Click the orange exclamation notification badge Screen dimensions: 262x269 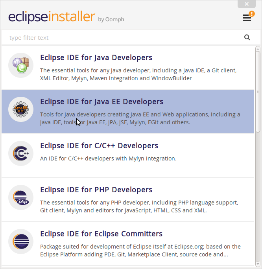tap(252, 14)
